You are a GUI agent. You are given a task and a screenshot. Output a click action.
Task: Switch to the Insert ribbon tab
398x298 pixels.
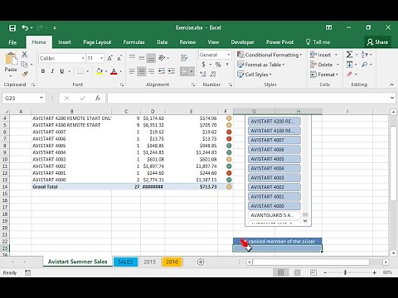click(65, 42)
